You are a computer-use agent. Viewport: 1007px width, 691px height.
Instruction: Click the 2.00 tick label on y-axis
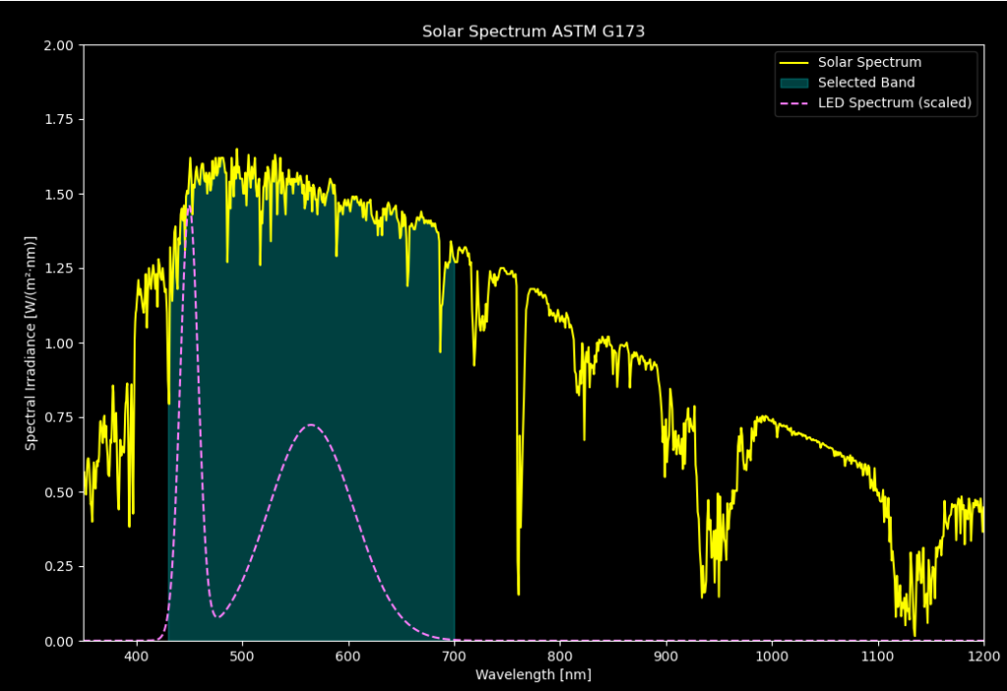(x=58, y=45)
